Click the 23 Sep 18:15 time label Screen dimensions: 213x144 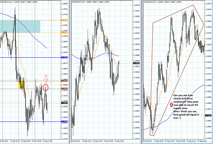(x=120, y=141)
